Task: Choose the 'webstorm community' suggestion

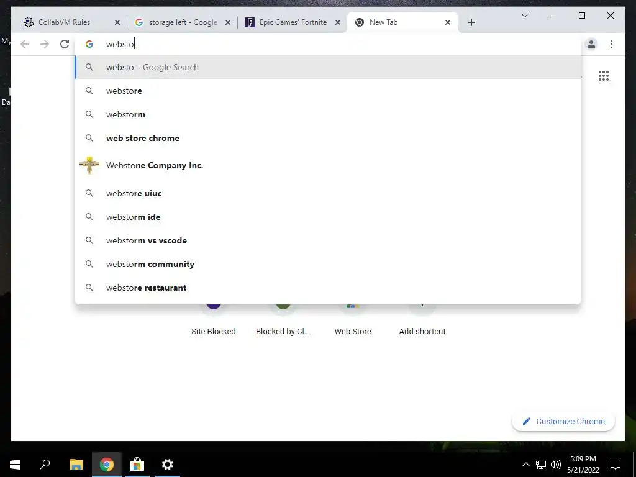Action: 328,264
